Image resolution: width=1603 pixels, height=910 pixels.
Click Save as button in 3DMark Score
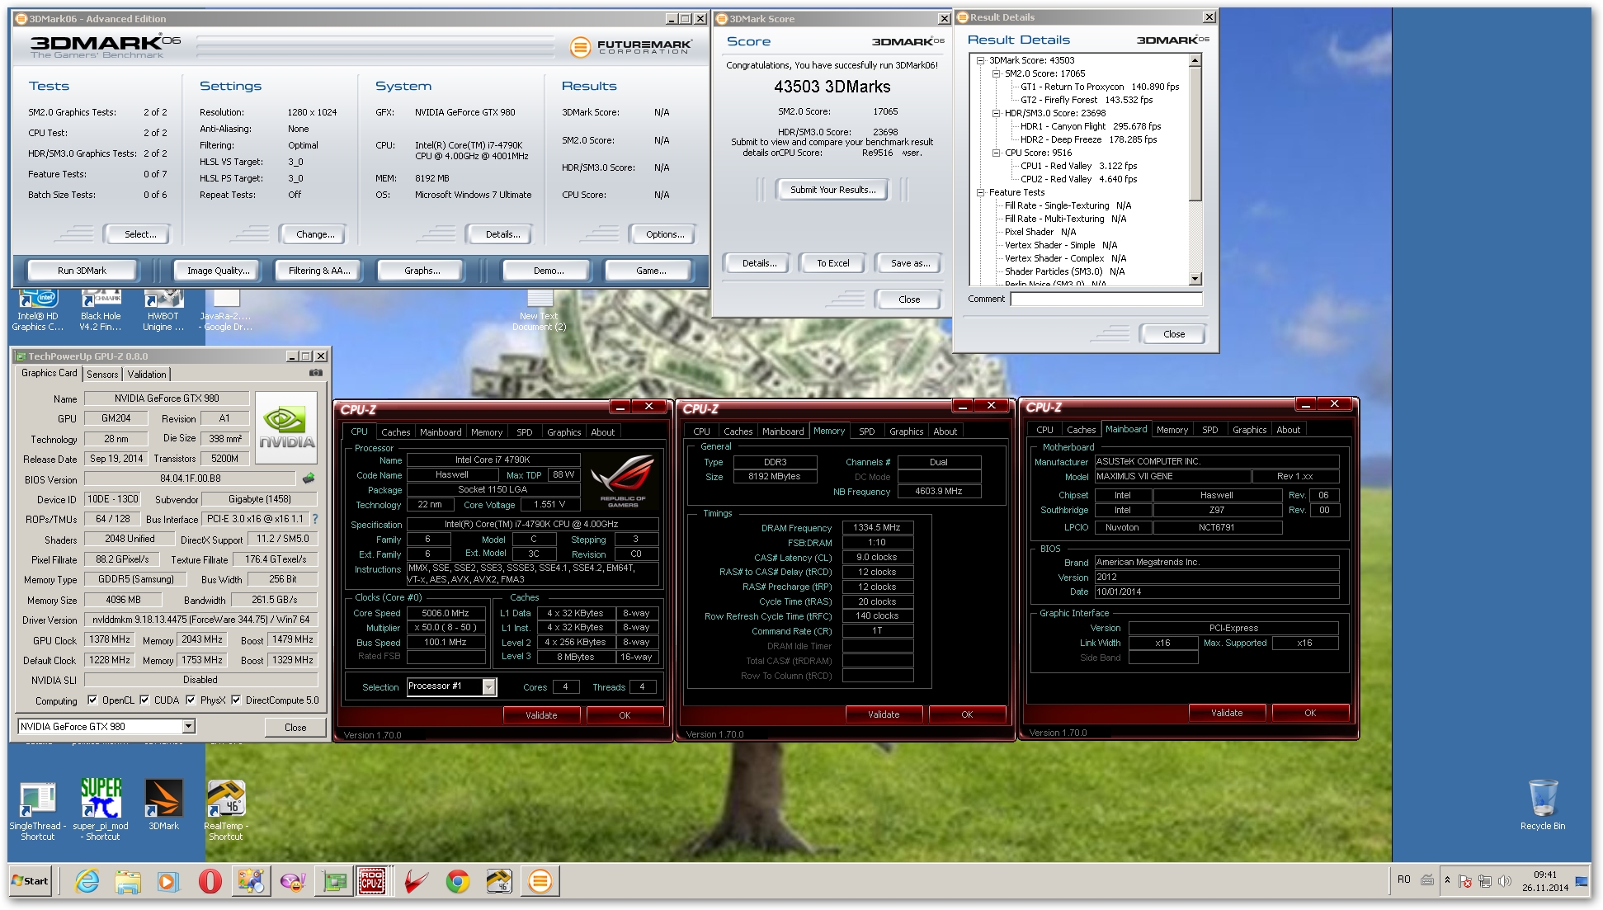point(909,263)
